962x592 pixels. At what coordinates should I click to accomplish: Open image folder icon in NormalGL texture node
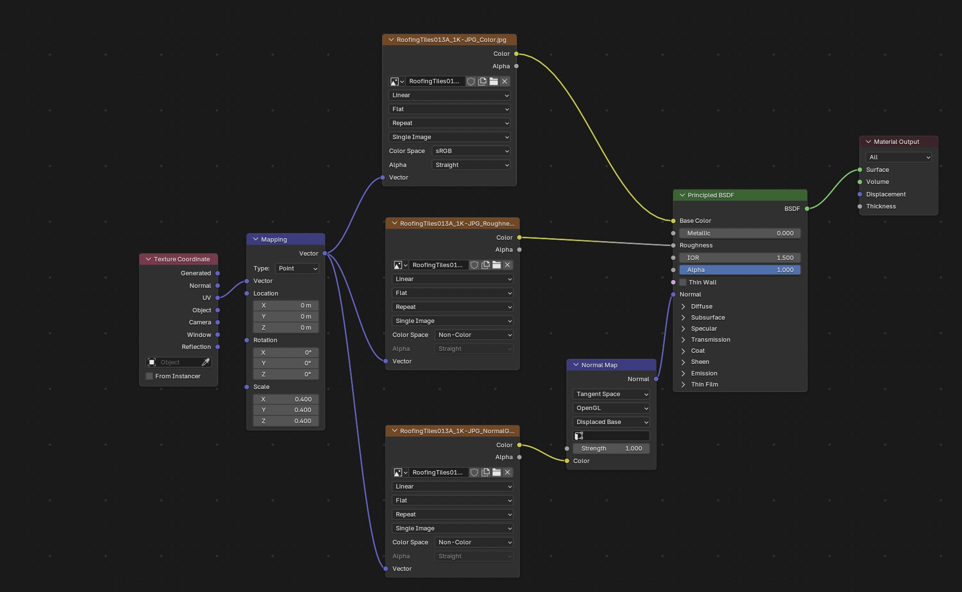tap(497, 473)
